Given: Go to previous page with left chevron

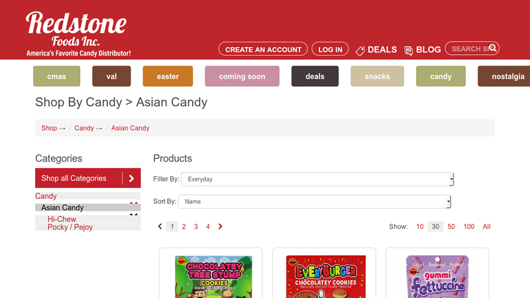Looking at the screenshot, I should point(160,226).
